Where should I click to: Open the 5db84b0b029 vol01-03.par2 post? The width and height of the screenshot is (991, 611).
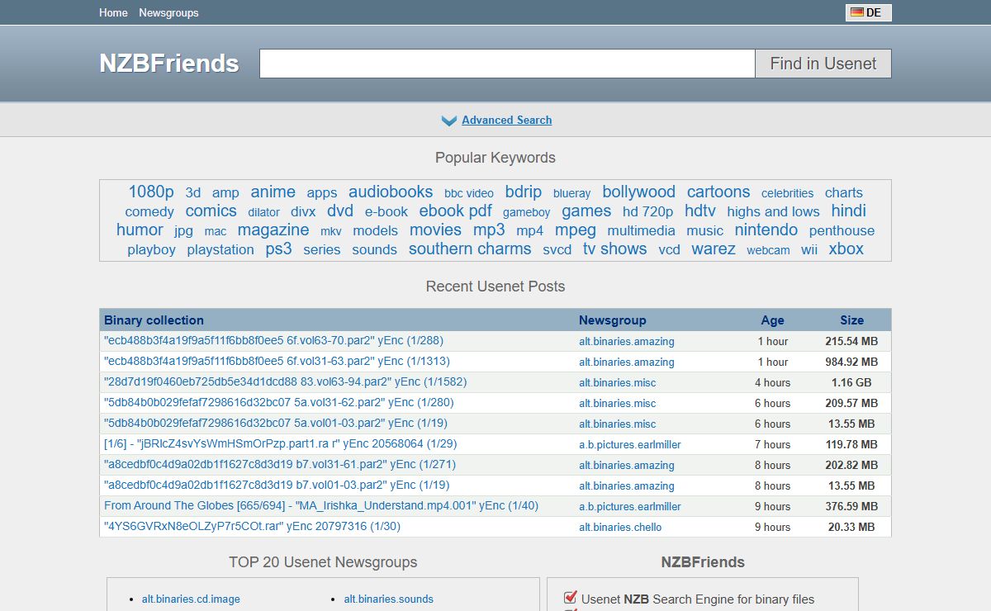(x=276, y=423)
